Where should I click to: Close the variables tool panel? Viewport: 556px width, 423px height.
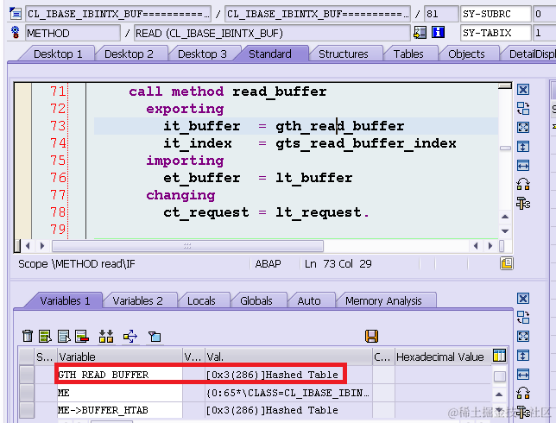pos(523,298)
